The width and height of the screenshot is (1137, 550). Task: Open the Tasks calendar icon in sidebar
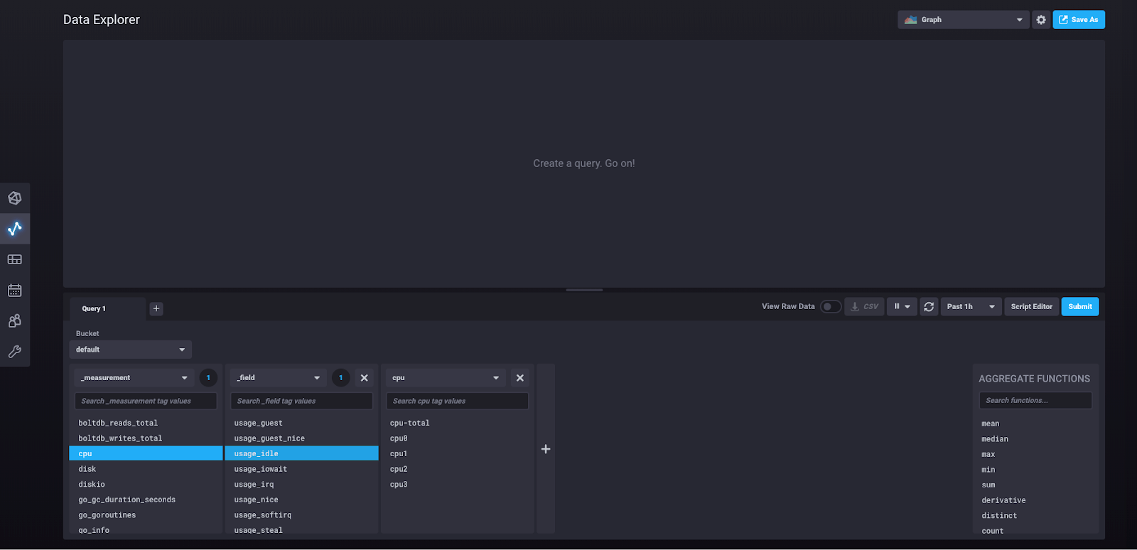point(14,290)
